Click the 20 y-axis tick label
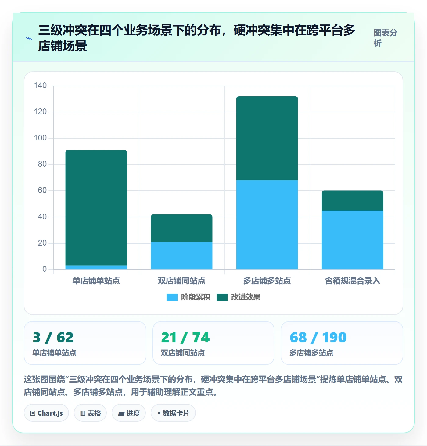Screen dimensions: 427x446 tap(42, 243)
